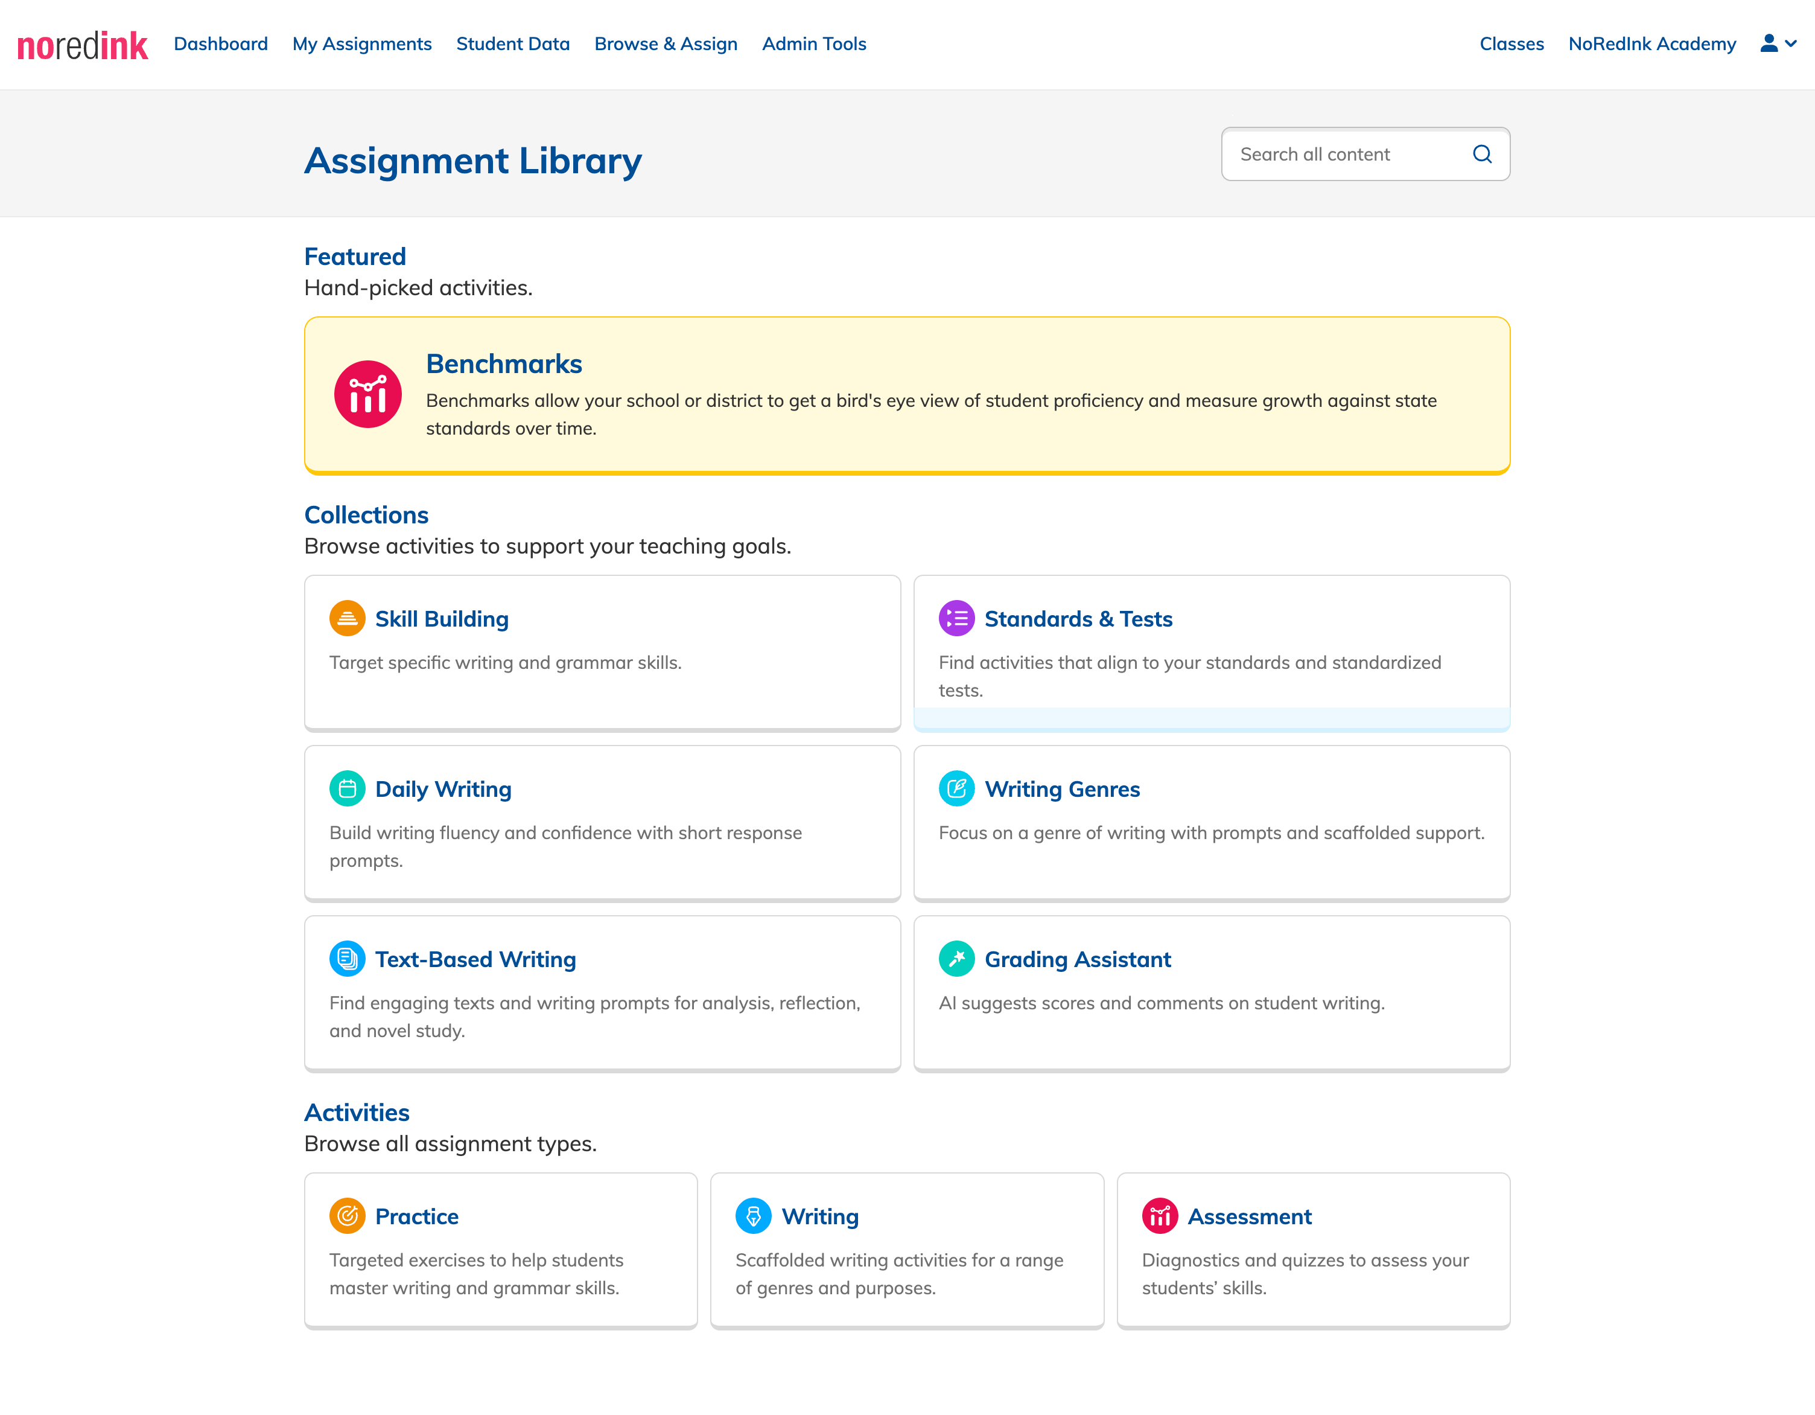Open the Student Data menu

coord(513,43)
